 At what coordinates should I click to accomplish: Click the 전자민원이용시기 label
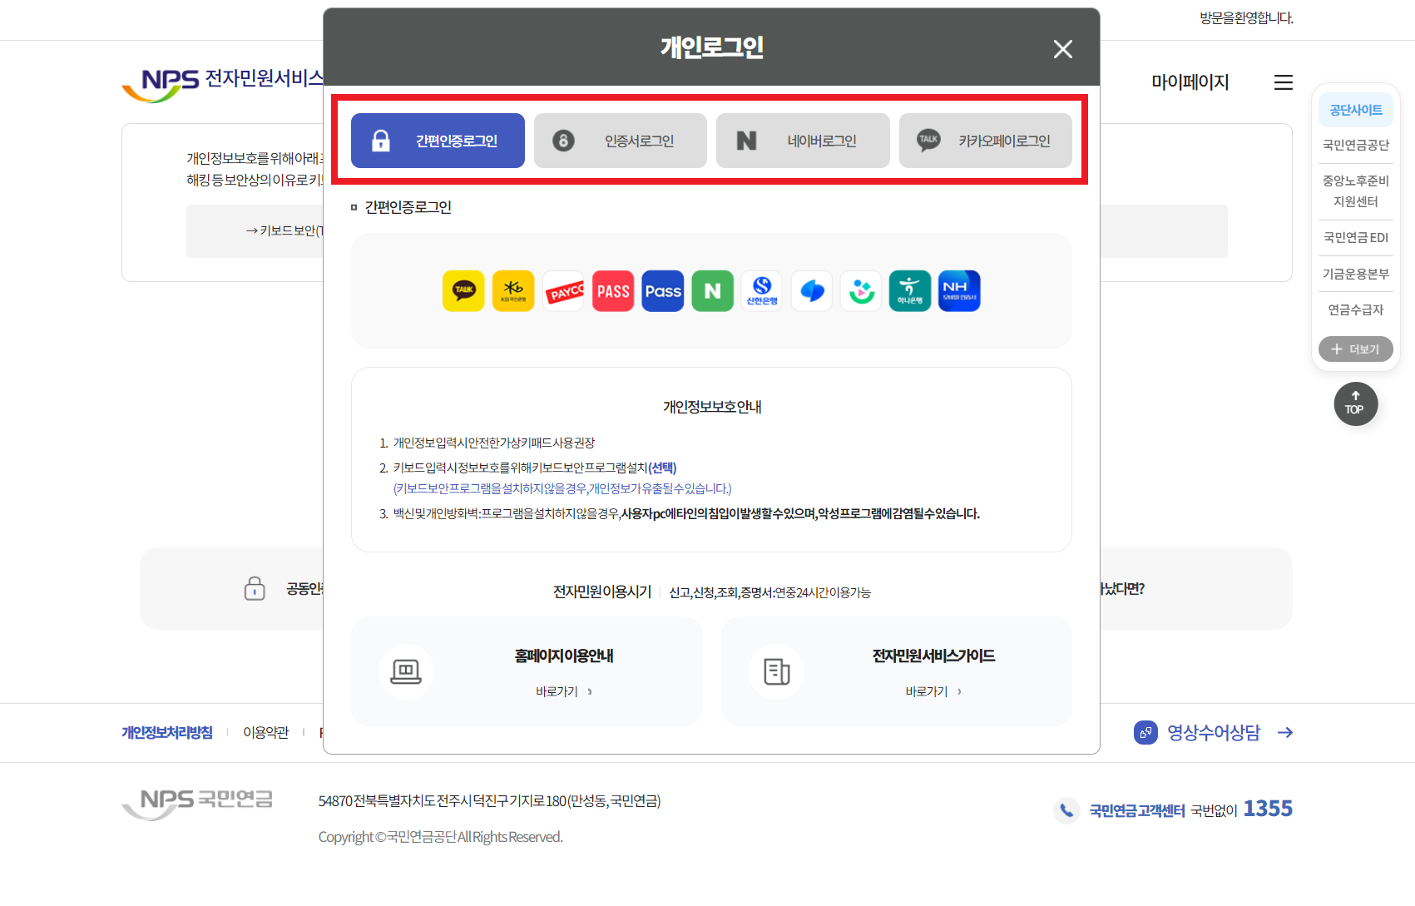pyautogui.click(x=602, y=592)
